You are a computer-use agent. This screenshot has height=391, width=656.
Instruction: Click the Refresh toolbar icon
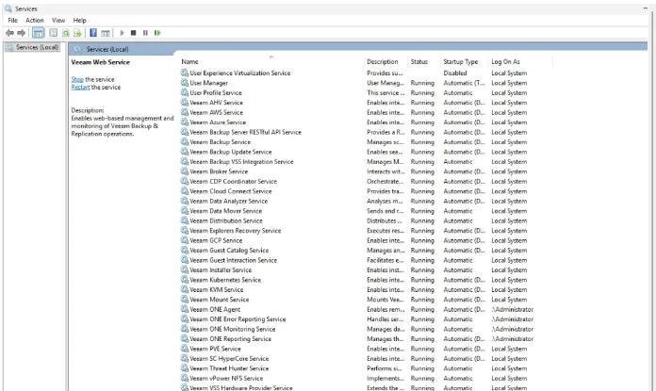click(66, 33)
